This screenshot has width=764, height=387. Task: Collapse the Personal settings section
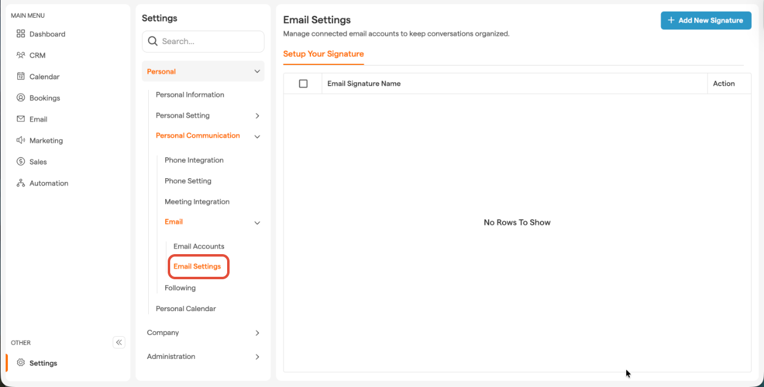(257, 72)
